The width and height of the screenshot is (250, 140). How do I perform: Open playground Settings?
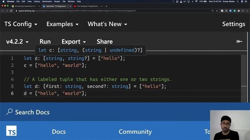234,24
